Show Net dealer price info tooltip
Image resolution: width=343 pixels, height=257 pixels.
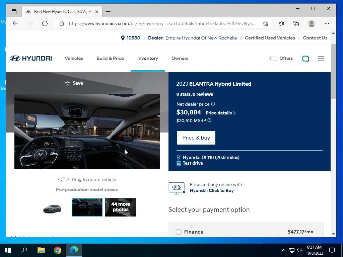point(213,104)
